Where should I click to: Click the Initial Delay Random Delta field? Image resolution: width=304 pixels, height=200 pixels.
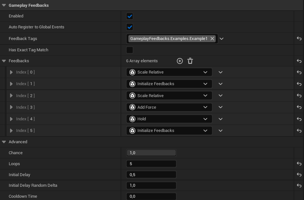(151, 185)
